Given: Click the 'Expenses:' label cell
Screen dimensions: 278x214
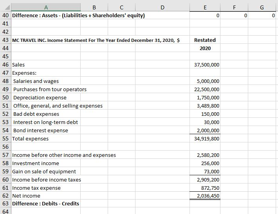Looking at the screenshot, I should click(x=24, y=73).
